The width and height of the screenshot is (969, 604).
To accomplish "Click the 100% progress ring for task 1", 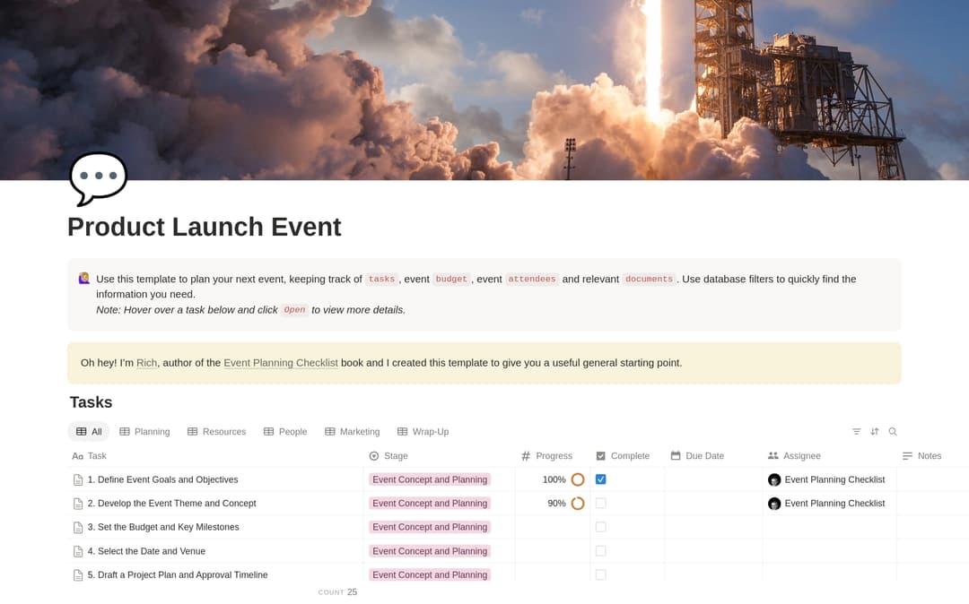I will (x=578, y=479).
